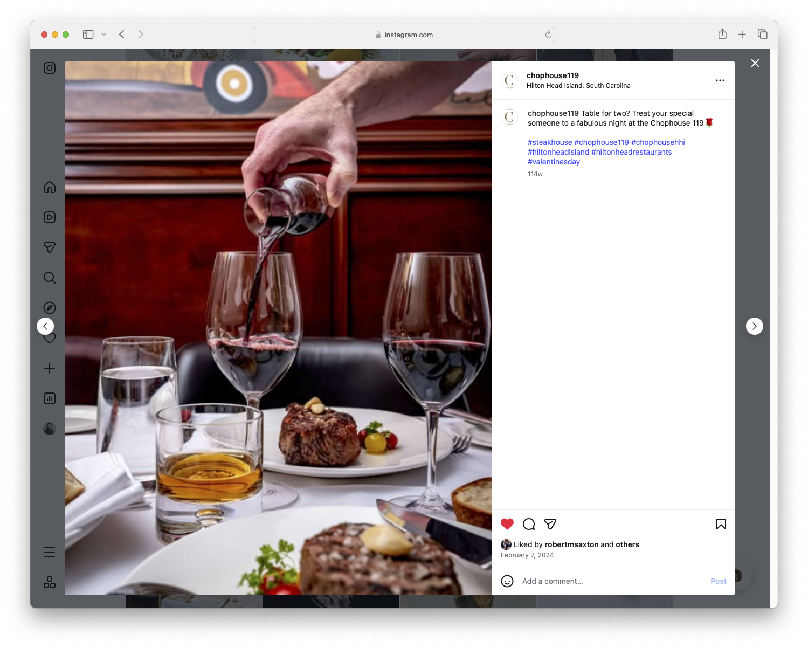The width and height of the screenshot is (808, 648).
Task: Open the insights chart icon
Action: coord(49,398)
